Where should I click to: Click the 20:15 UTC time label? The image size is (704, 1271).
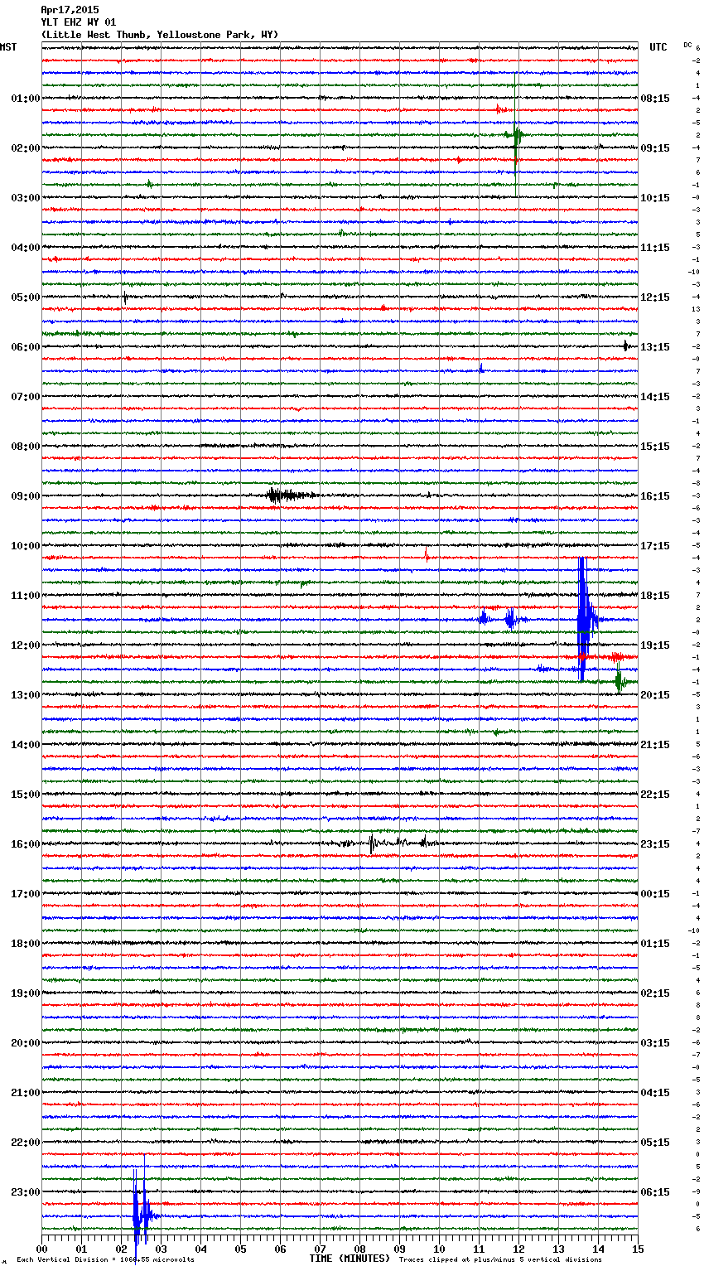tap(655, 695)
